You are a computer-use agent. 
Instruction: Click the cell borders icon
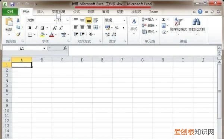click(x=30, y=34)
